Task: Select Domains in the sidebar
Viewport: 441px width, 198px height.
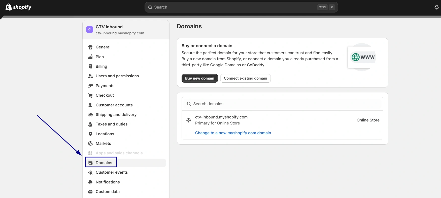Action: tap(126, 163)
